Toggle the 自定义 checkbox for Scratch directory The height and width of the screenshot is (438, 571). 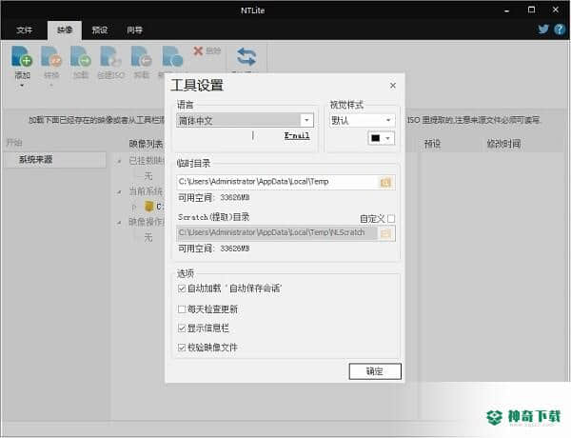[x=391, y=219]
